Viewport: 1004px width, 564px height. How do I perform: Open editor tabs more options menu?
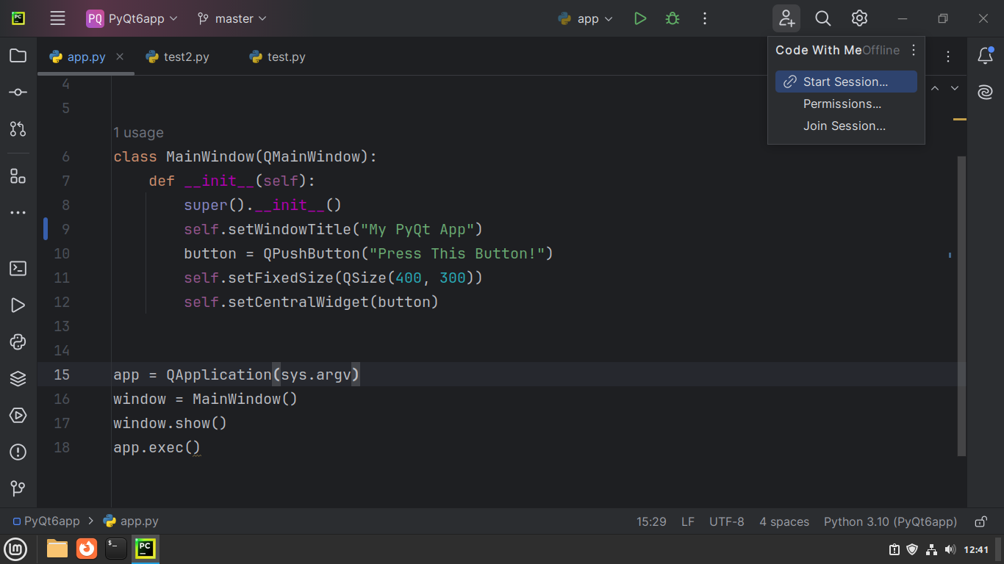(x=949, y=57)
